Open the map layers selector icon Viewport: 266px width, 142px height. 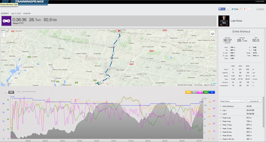coord(212,34)
